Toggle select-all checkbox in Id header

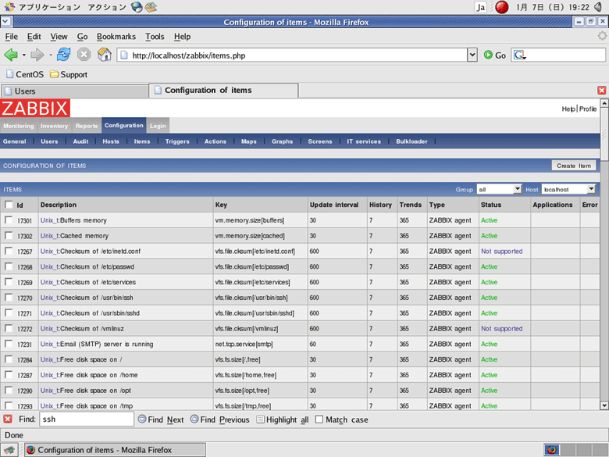point(9,205)
